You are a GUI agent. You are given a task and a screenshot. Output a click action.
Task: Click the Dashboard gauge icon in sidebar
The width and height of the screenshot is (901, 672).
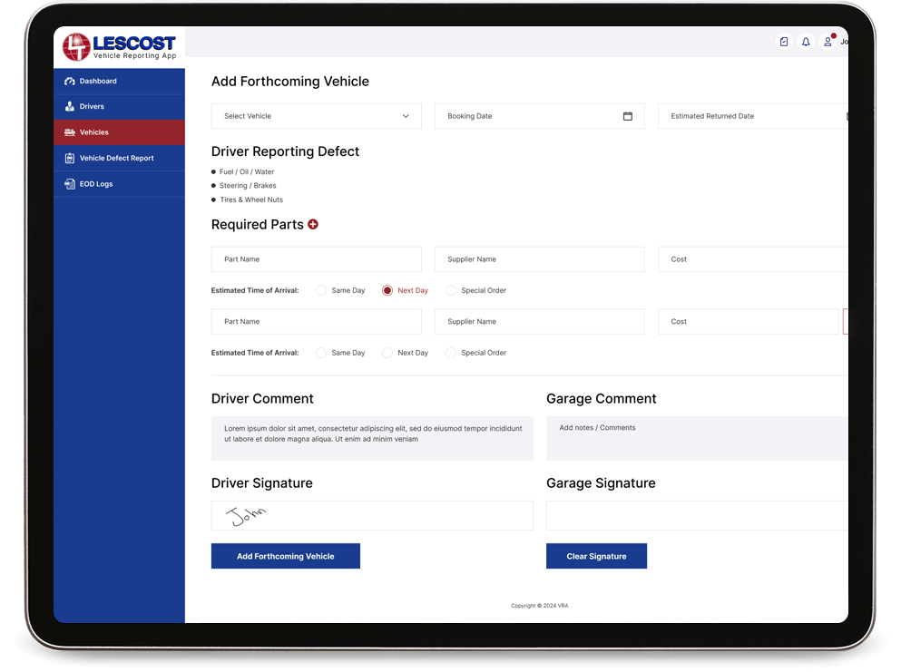coord(70,82)
